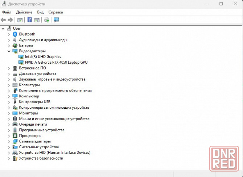The height and width of the screenshot is (177, 243).
Task: Open the Файл menu
Action: point(7,12)
